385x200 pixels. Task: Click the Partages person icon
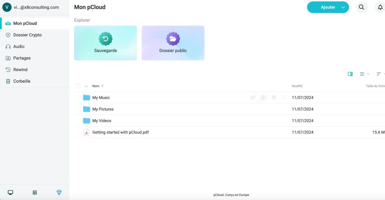click(x=8, y=58)
